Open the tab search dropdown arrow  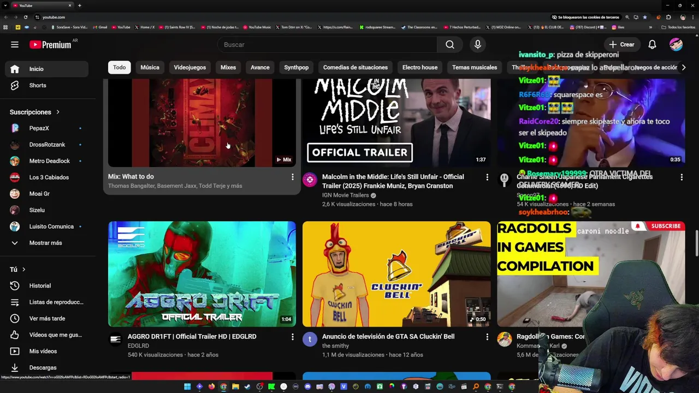point(5,5)
